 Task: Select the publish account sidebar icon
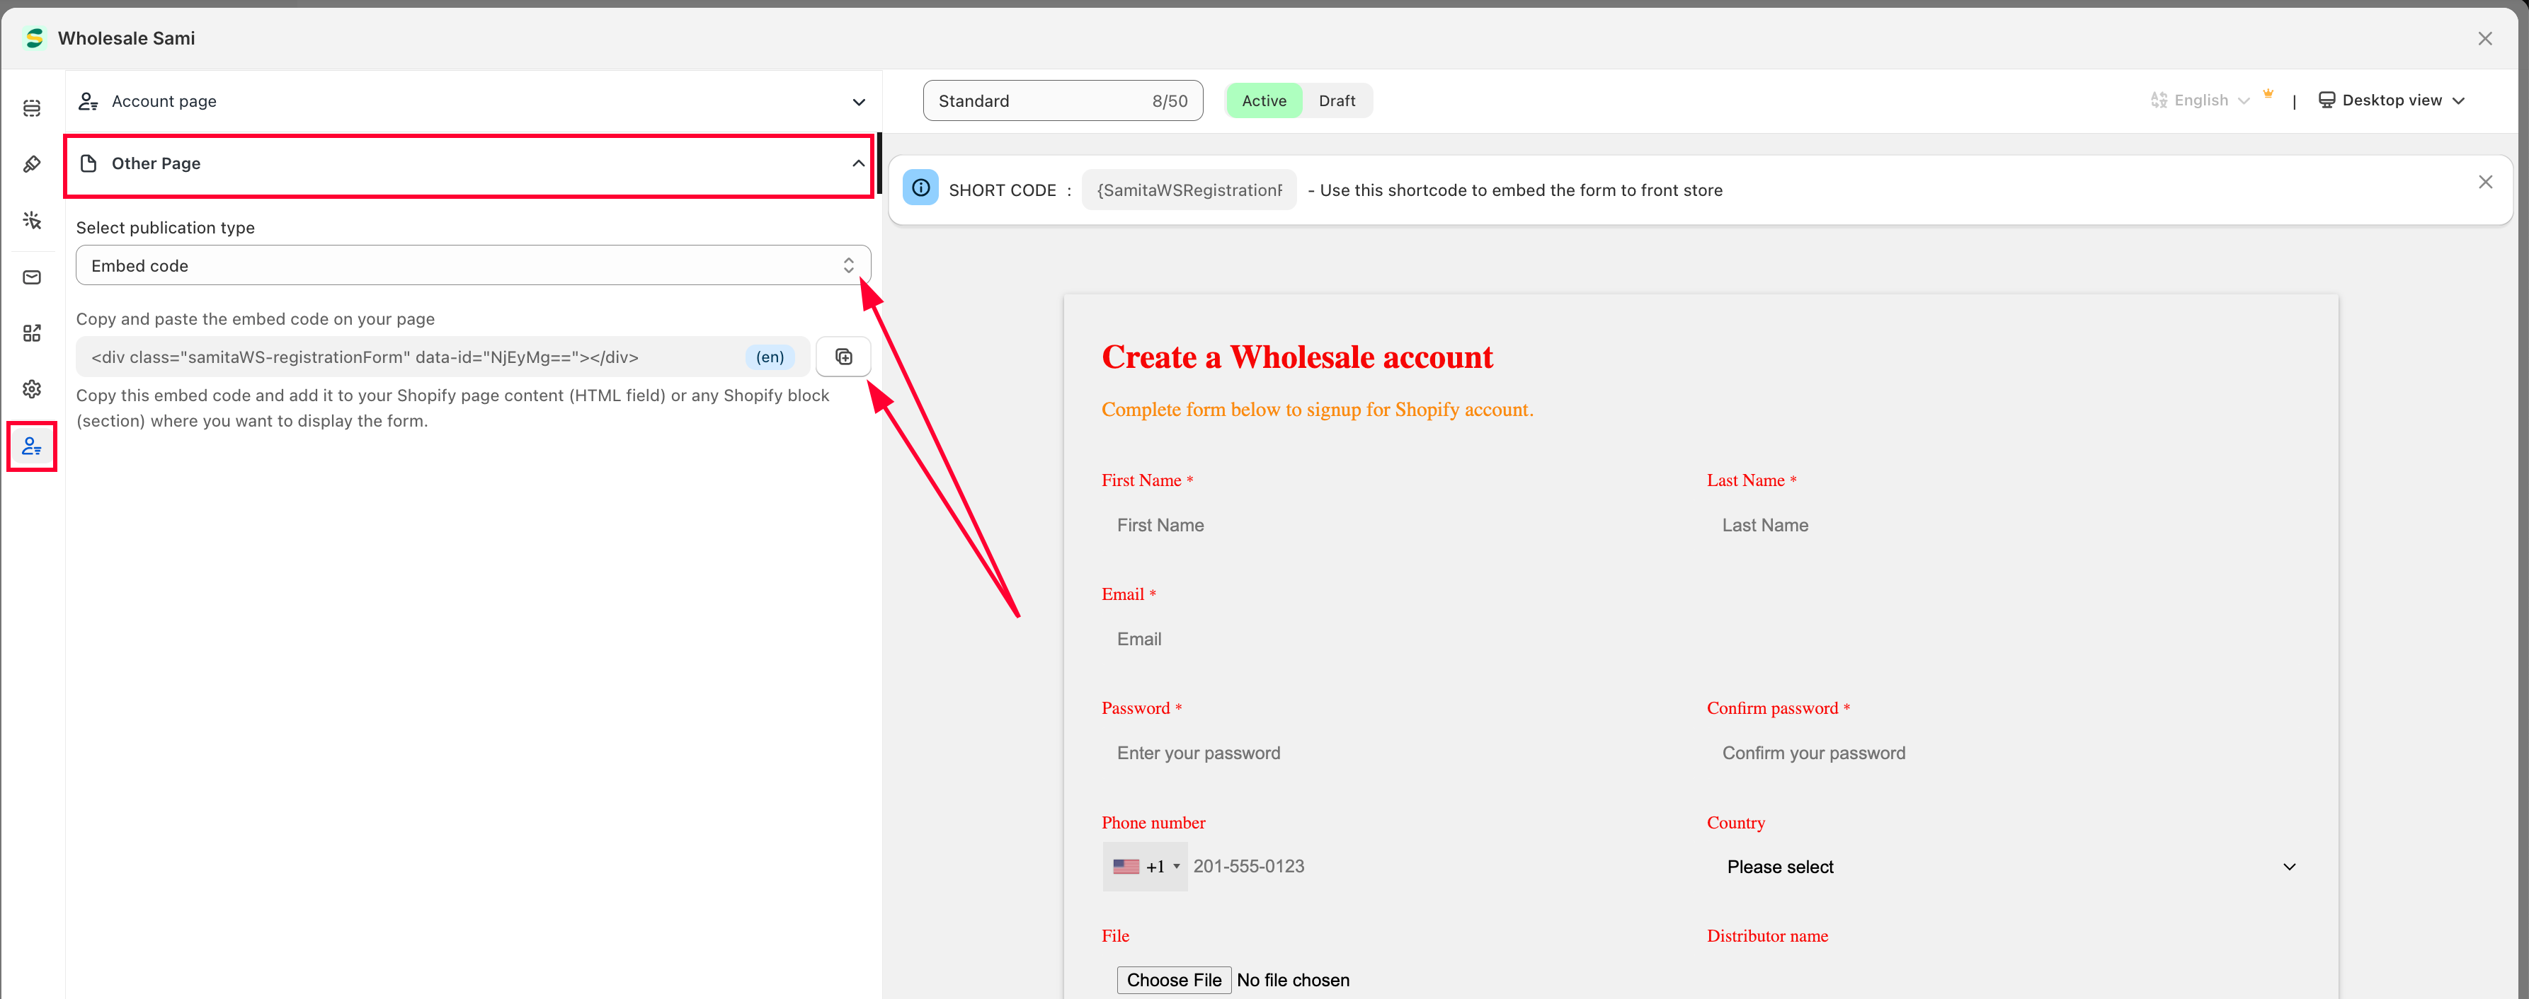31,446
